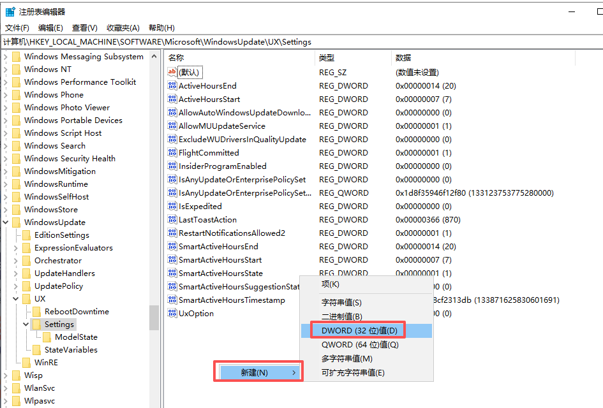603x408 pixels.
Task: Open the 帮助(H) menu
Action: tap(161, 27)
